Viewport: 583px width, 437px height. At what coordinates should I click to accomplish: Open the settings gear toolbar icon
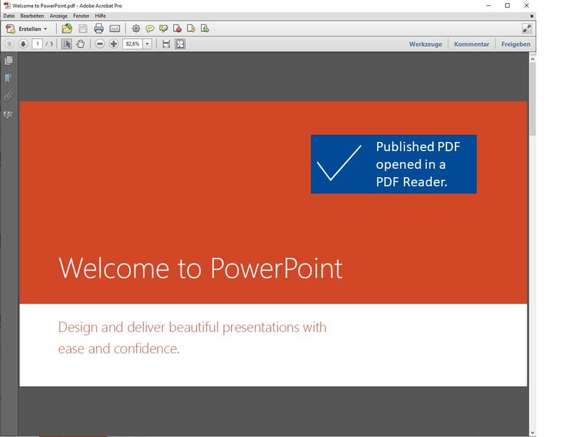click(136, 29)
